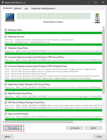Uncheck CEIP Group Policy checkbox
This screenshot has height=140, width=107.
(6, 57)
